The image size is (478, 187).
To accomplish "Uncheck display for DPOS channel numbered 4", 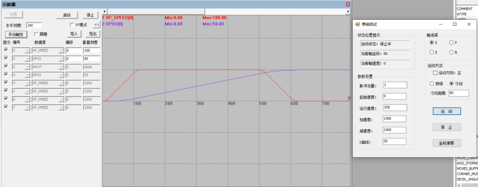I will [6, 75].
